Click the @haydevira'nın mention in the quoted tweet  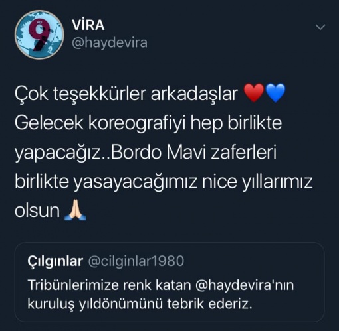tap(245, 285)
